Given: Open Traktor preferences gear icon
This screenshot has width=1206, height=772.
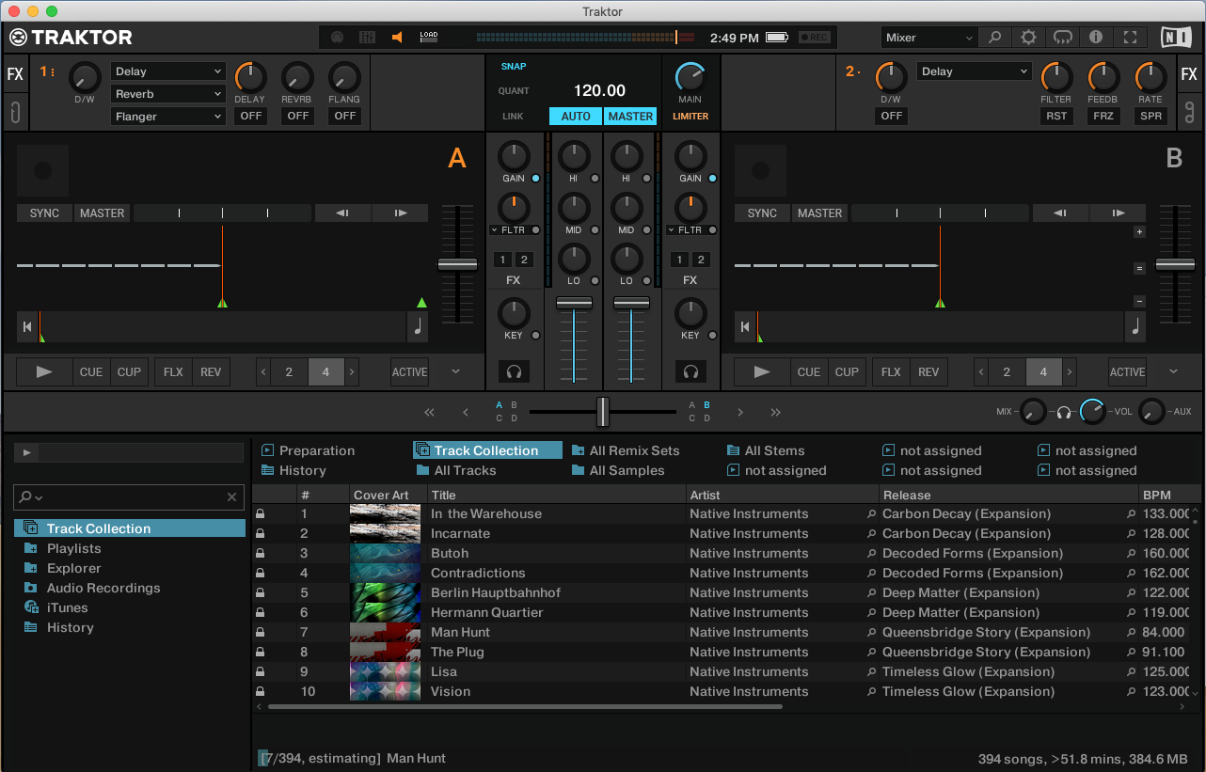Looking at the screenshot, I should (x=1028, y=38).
